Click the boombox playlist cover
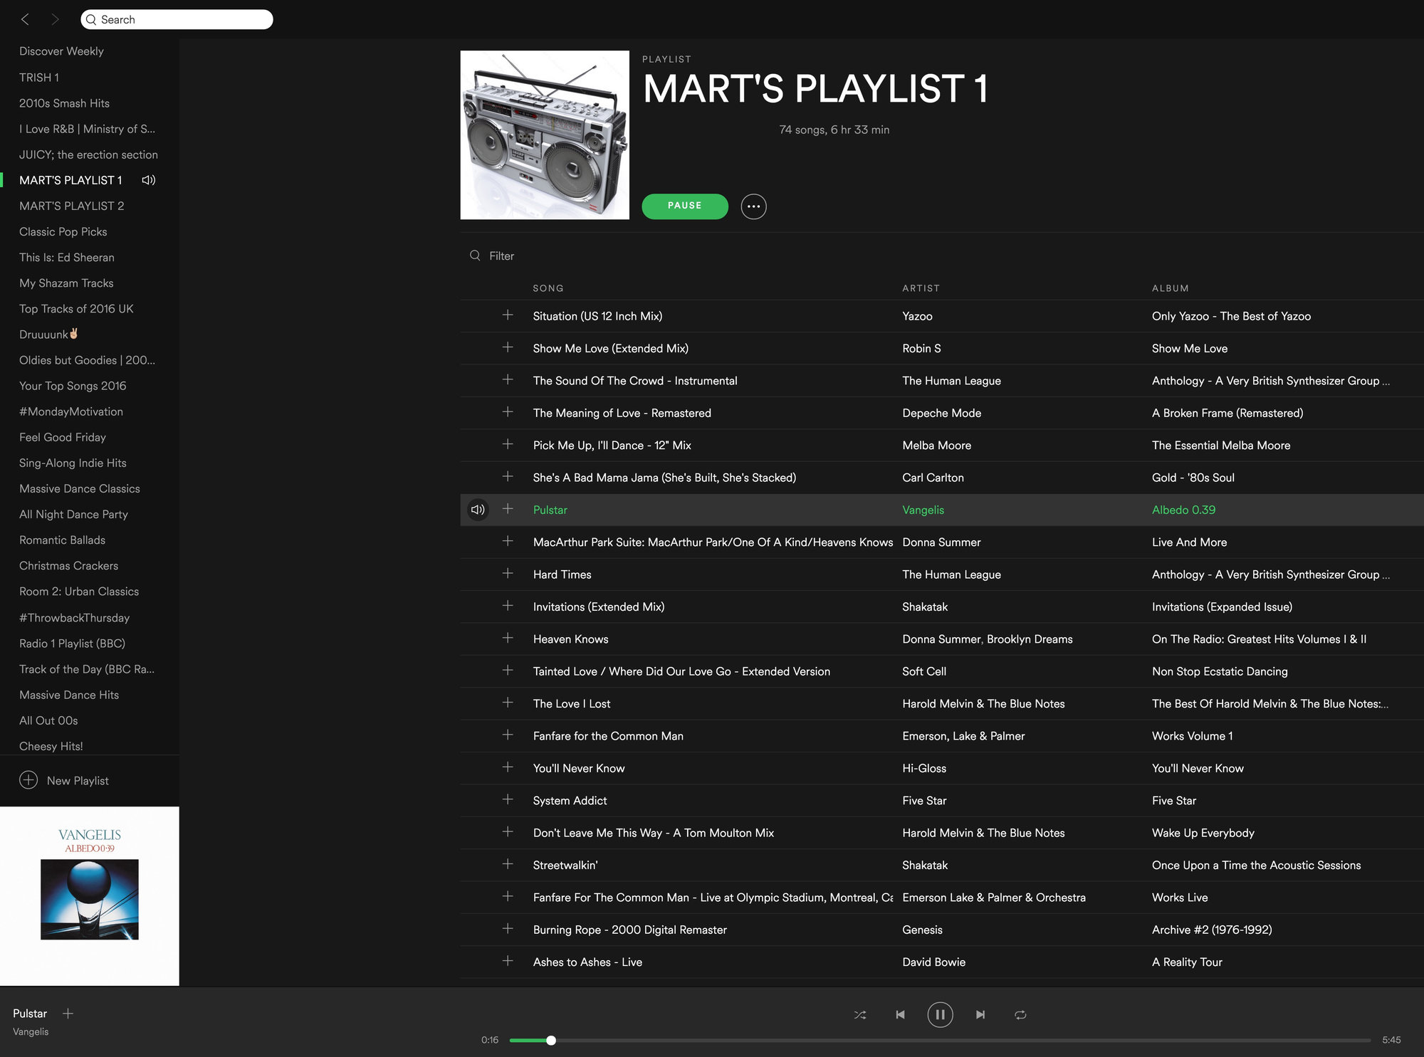Image resolution: width=1424 pixels, height=1057 pixels. pos(545,135)
